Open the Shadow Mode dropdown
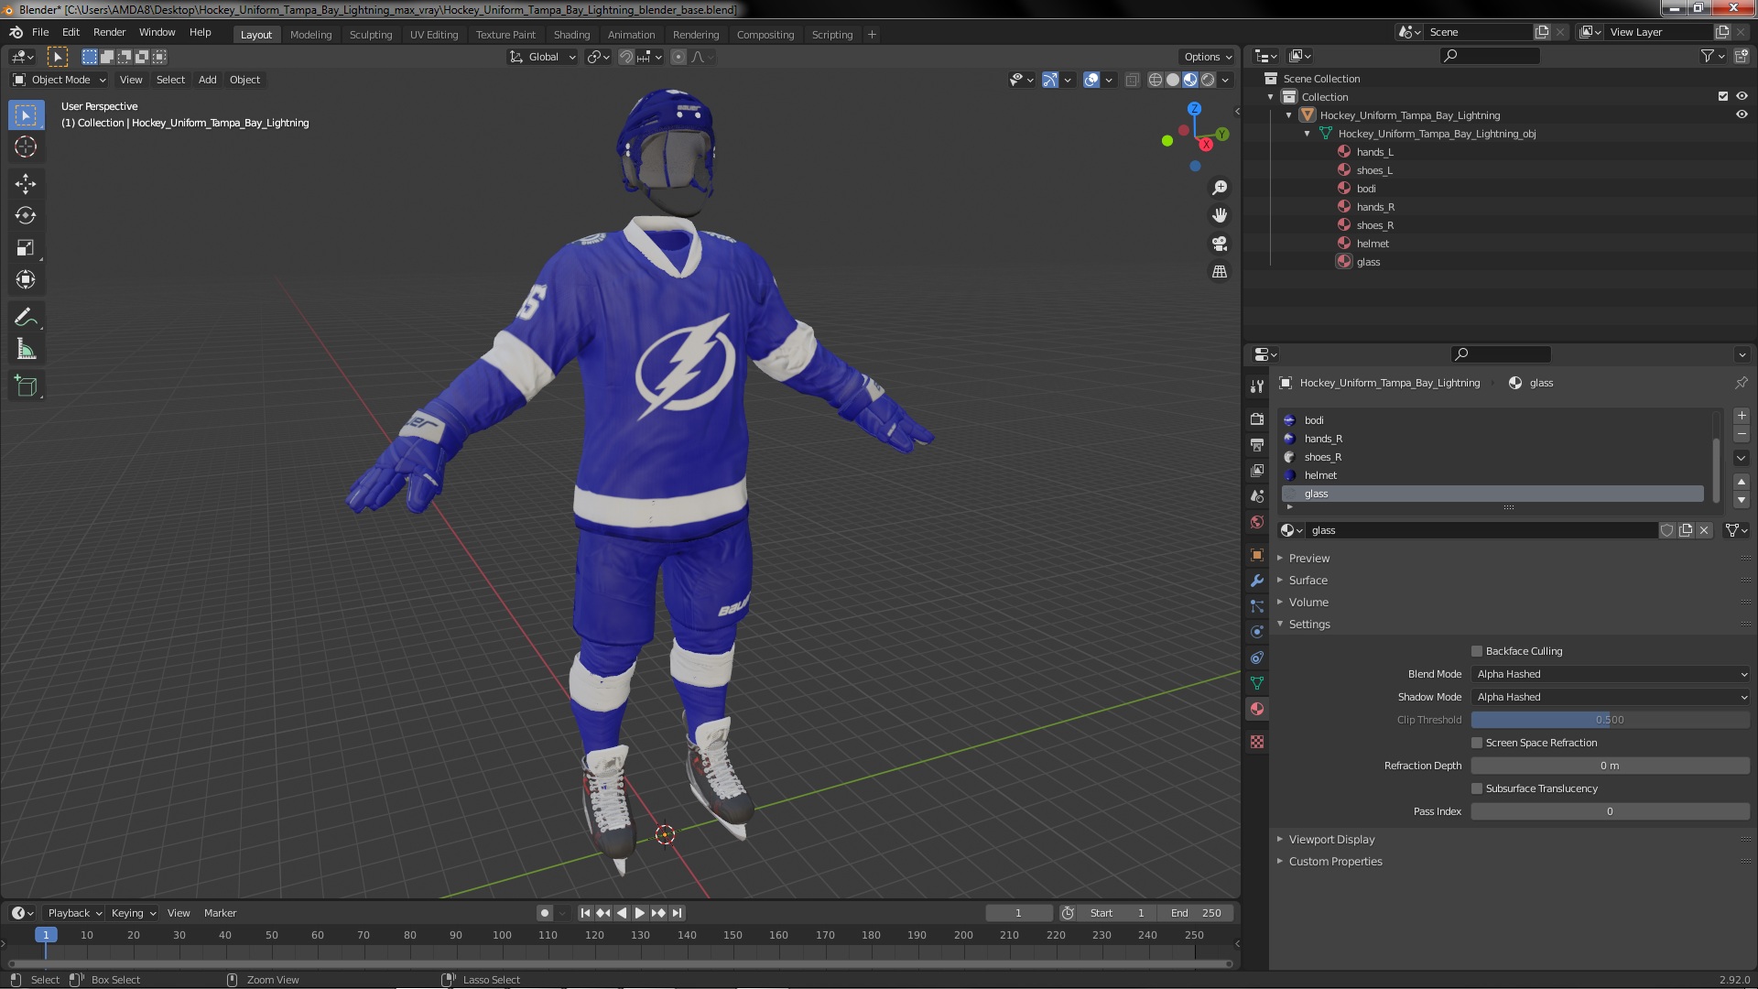The image size is (1758, 989). click(x=1611, y=697)
